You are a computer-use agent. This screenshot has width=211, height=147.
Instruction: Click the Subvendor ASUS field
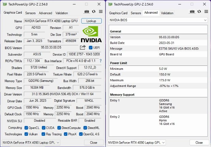tap(37, 54)
